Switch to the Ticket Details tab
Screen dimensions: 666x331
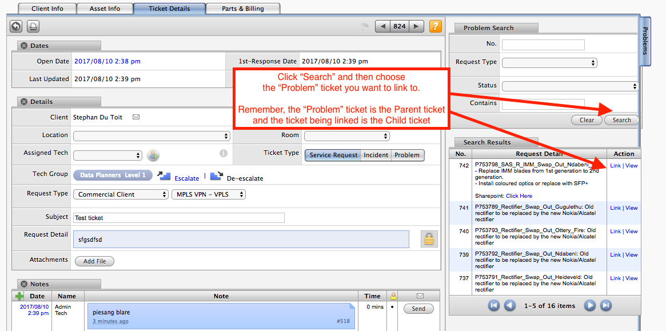pyautogui.click(x=169, y=9)
